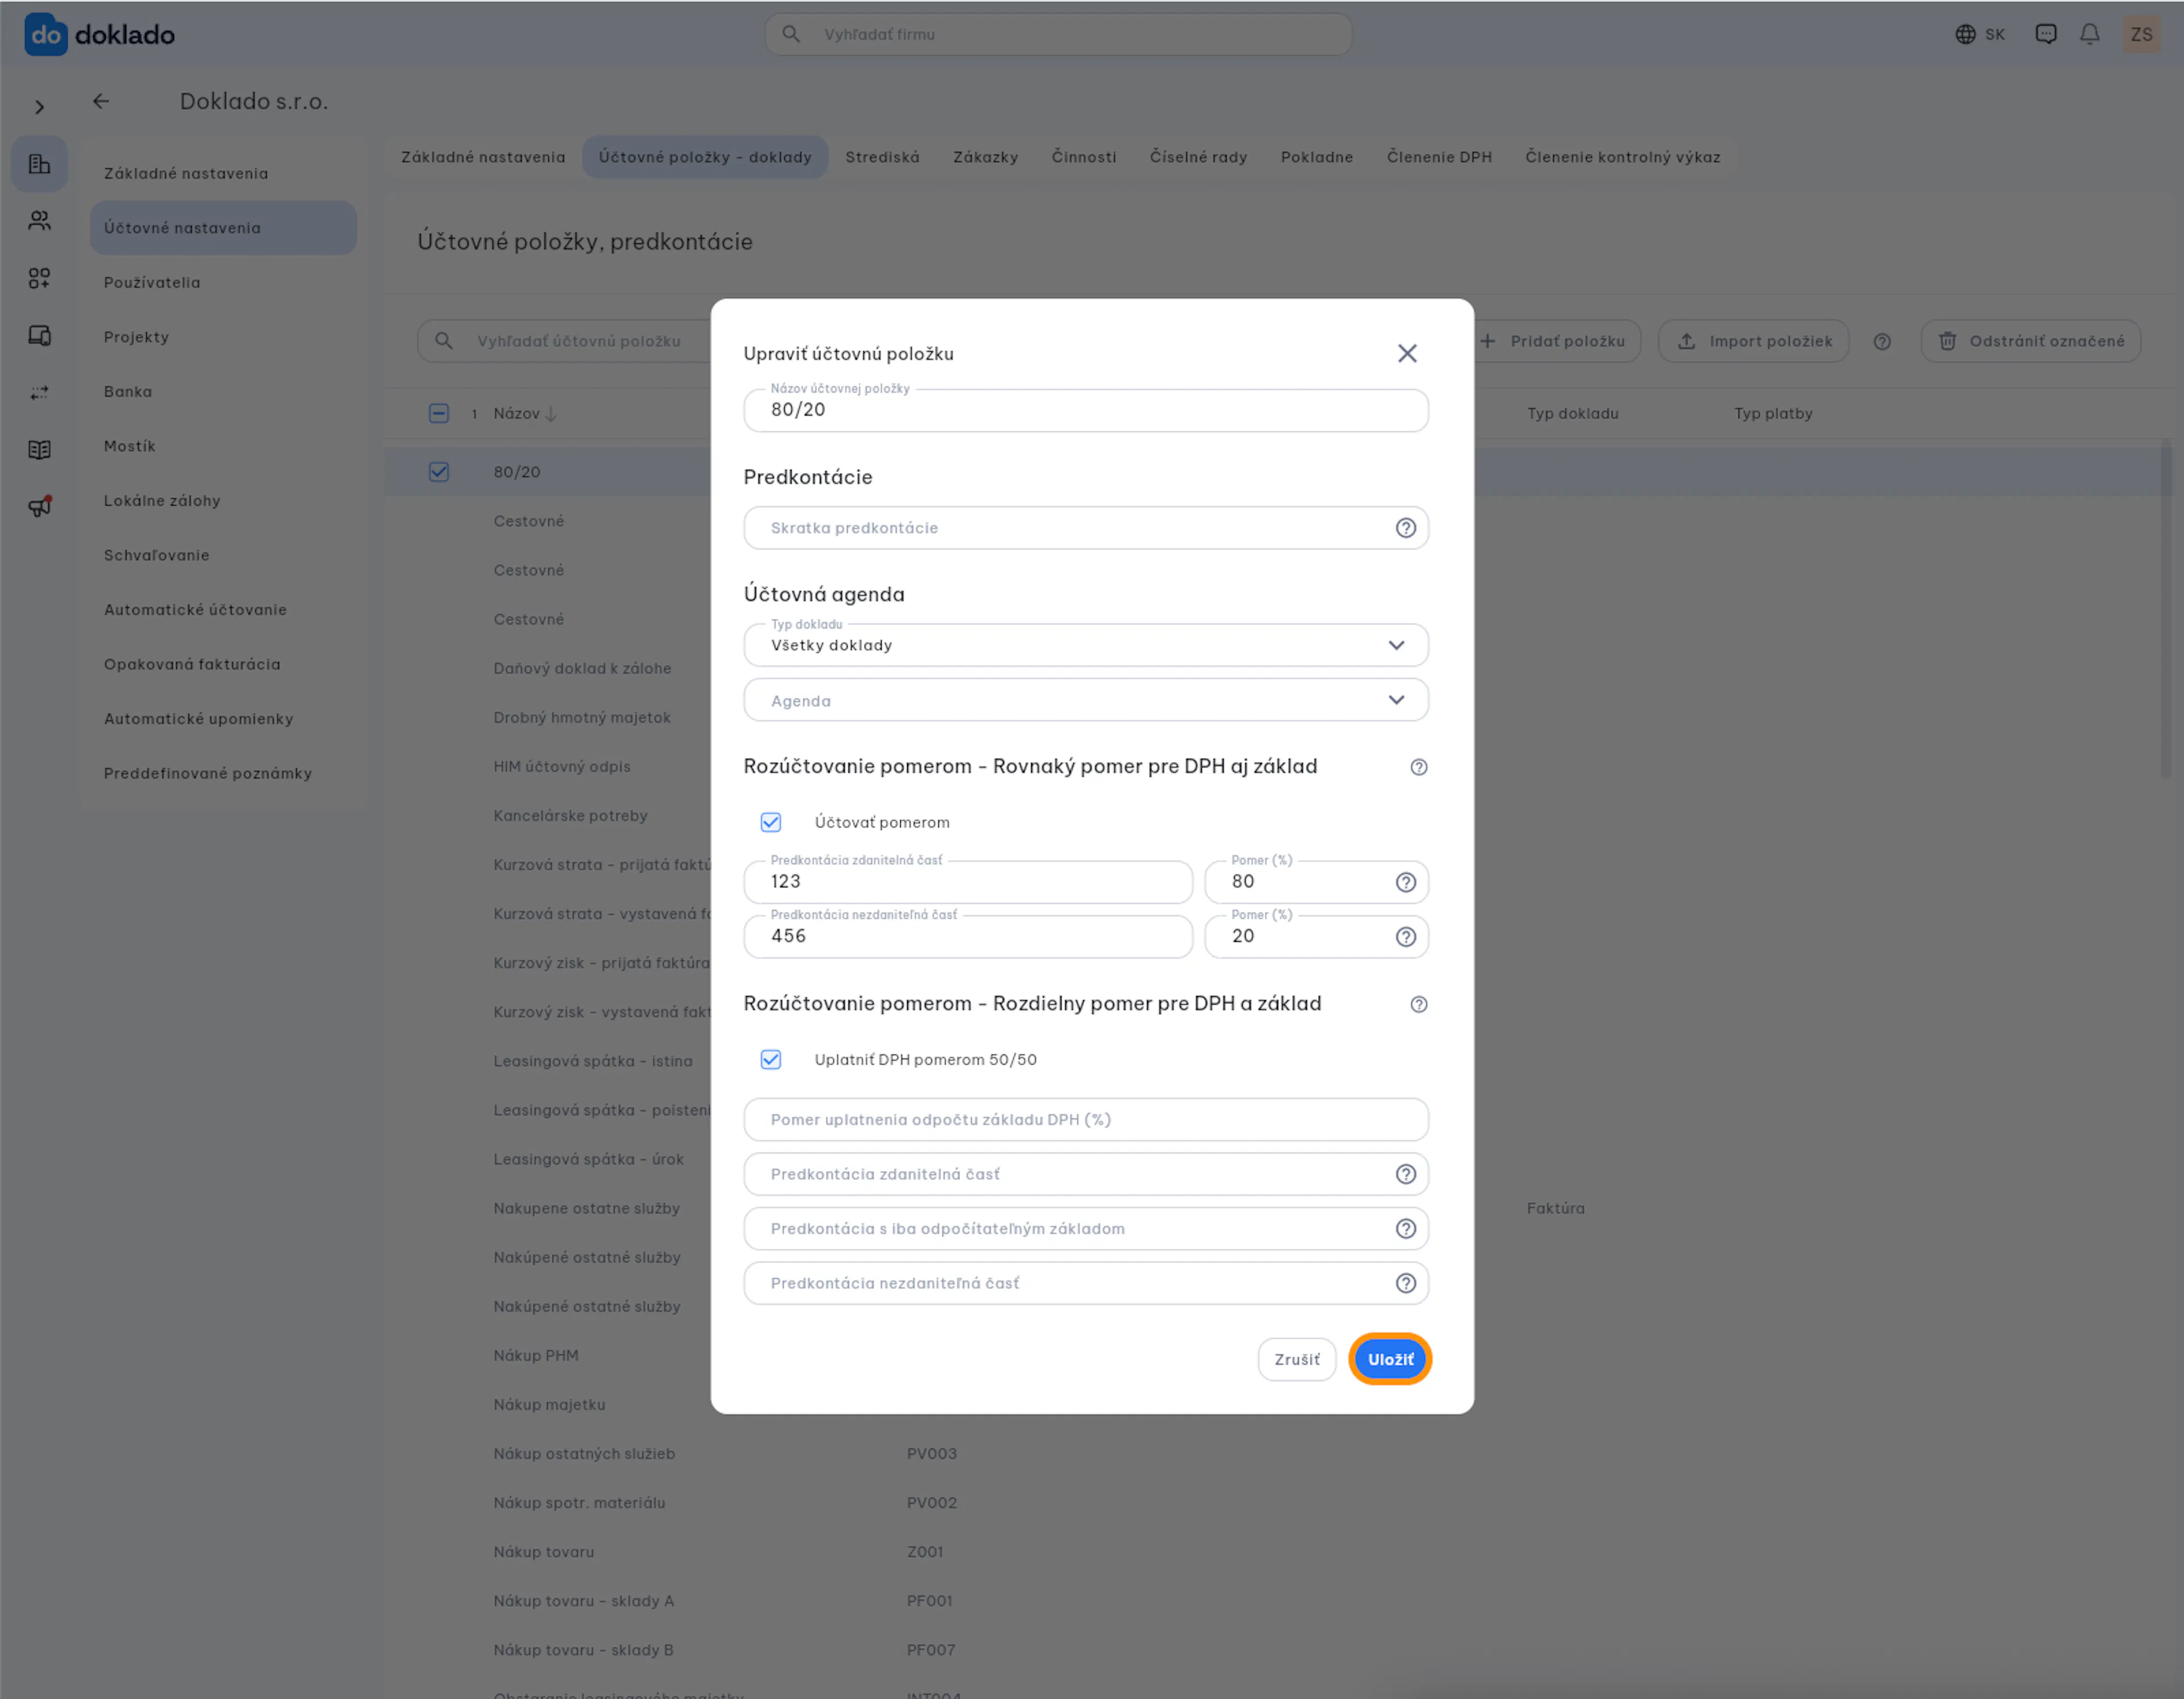Switch to Zákazky tab
Image resolution: width=2184 pixels, height=1699 pixels.
985,157
